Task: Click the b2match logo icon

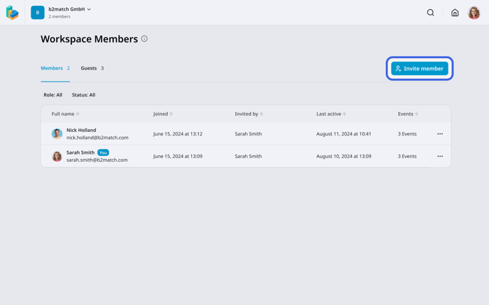Action: point(12,13)
